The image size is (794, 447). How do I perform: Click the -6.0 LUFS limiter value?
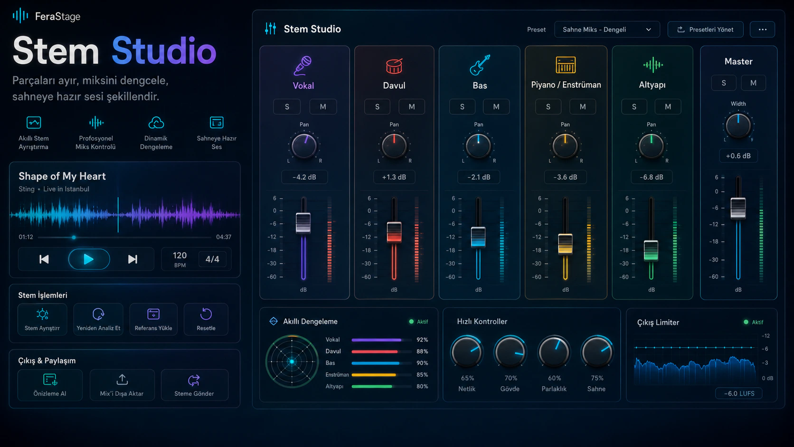coord(739,393)
